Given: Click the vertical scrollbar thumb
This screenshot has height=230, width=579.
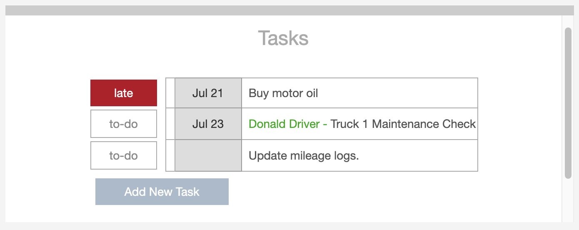Looking at the screenshot, I should click(x=568, y=103).
